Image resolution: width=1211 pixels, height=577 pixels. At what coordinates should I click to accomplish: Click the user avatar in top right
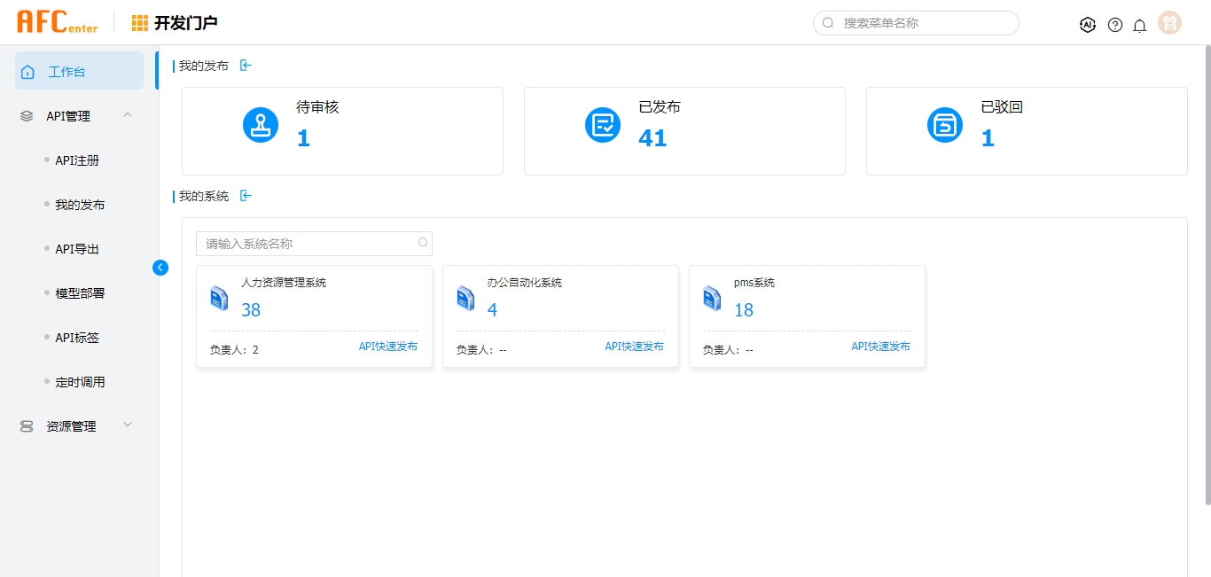pos(1169,24)
